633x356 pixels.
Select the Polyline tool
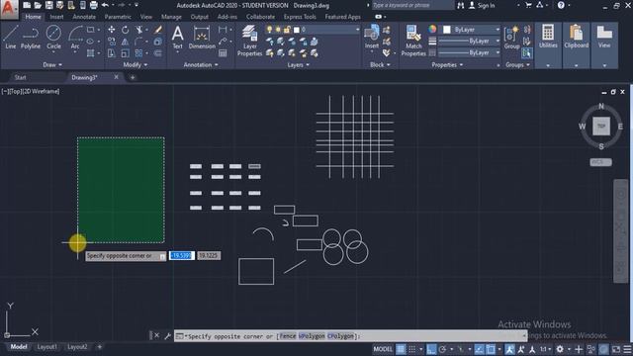pyautogui.click(x=31, y=38)
